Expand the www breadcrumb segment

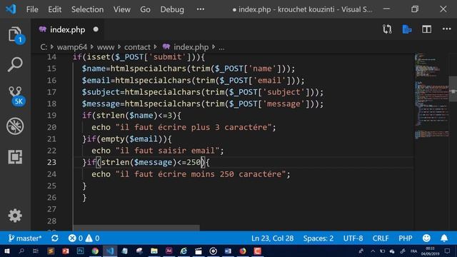tap(106, 47)
